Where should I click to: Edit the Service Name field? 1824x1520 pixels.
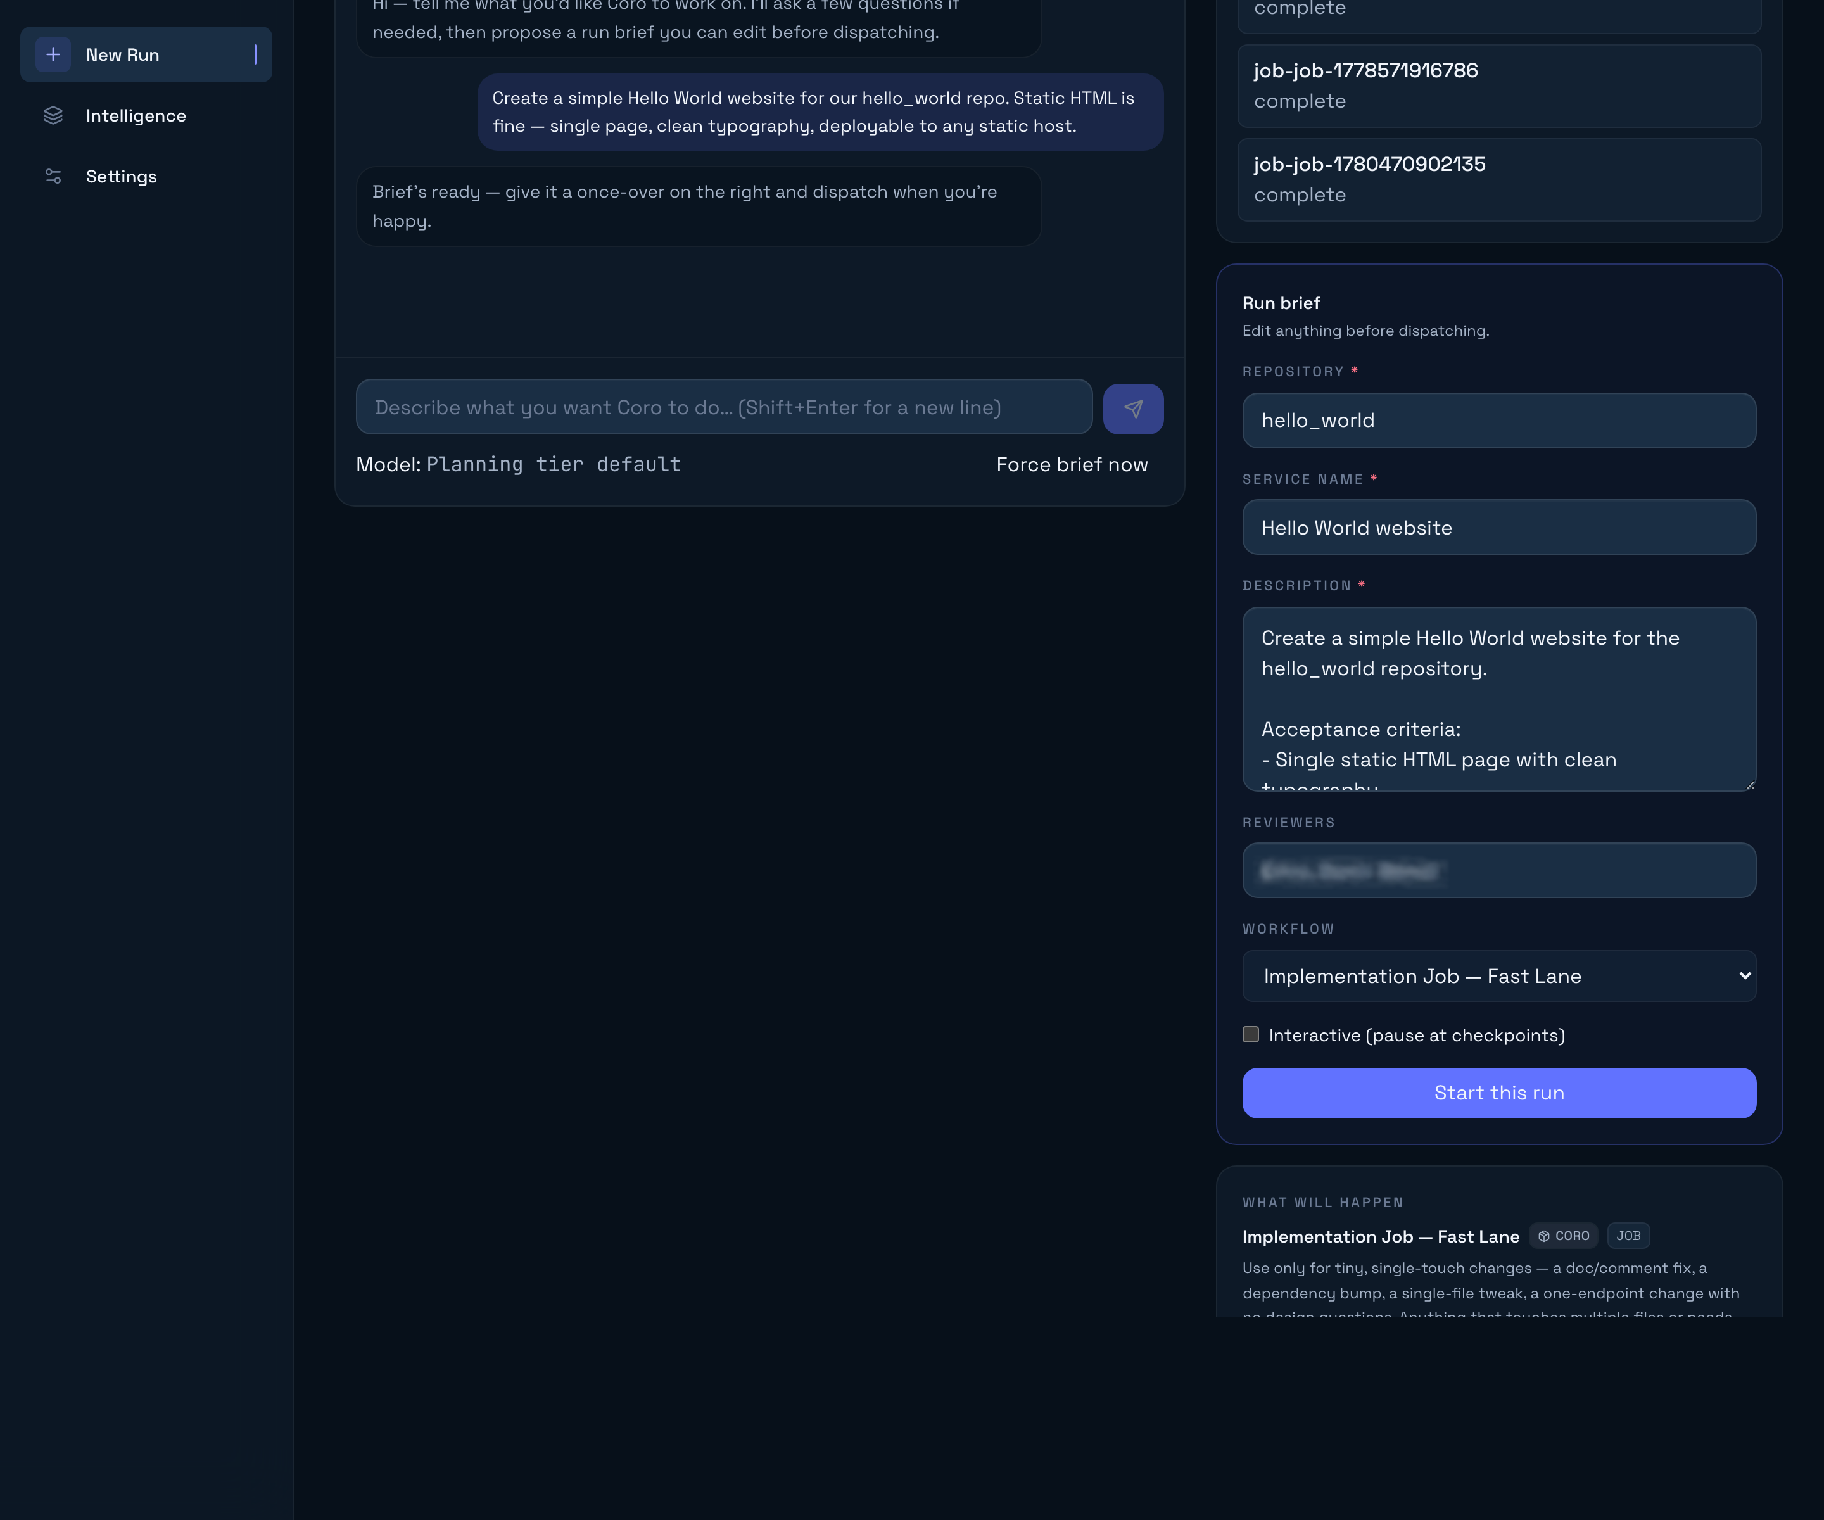pos(1499,527)
